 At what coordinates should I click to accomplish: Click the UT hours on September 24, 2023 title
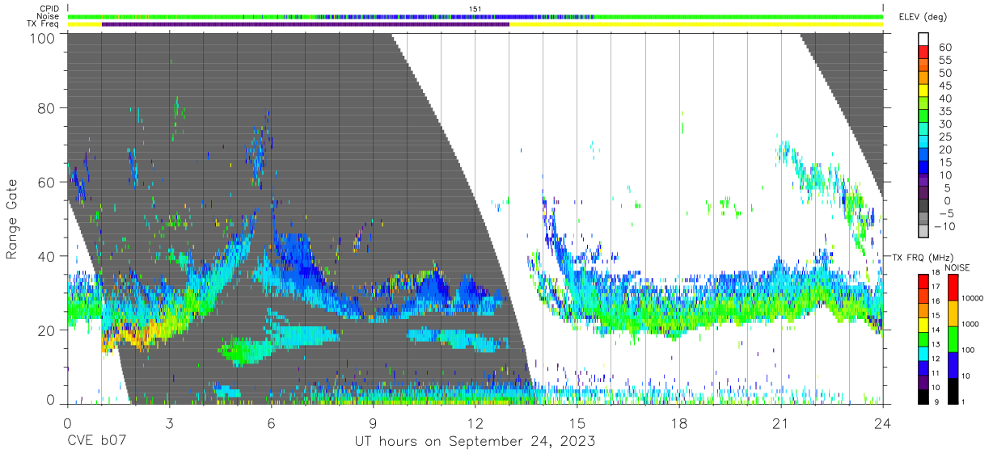(x=475, y=442)
